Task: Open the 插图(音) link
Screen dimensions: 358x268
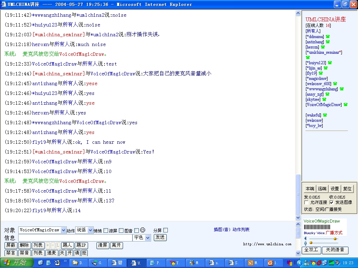Action: (x=222, y=230)
